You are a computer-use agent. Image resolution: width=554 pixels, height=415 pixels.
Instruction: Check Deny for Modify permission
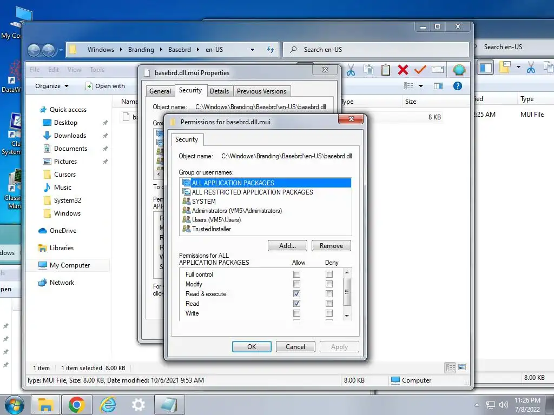[x=329, y=284]
